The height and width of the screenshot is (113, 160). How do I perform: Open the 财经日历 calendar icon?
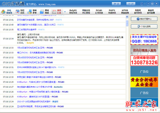click(x=20, y=12)
